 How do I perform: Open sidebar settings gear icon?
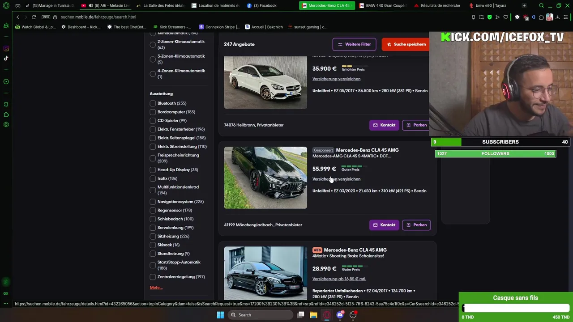(6, 125)
